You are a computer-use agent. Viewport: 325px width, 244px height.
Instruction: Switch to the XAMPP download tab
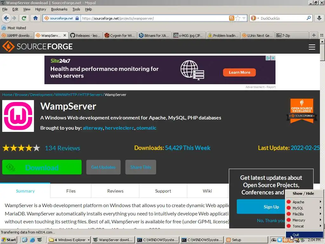pyautogui.click(x=17, y=36)
